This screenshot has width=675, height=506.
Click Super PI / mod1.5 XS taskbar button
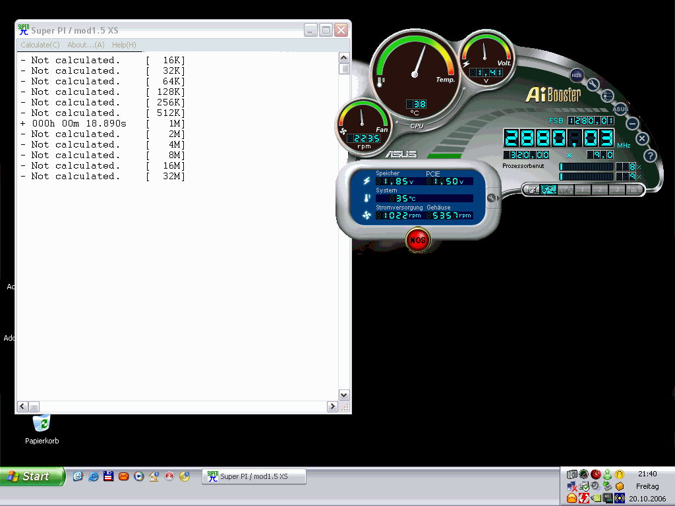(x=254, y=476)
